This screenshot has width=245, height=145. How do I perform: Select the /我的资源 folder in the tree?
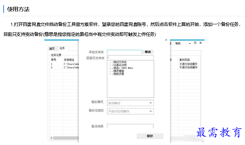pos(118,74)
